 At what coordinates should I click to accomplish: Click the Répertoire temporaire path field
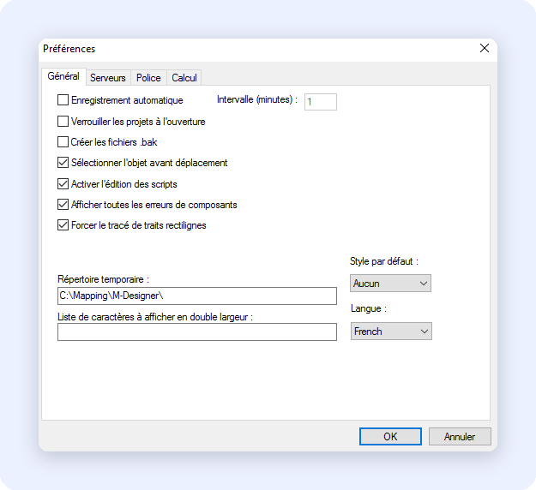click(x=197, y=296)
